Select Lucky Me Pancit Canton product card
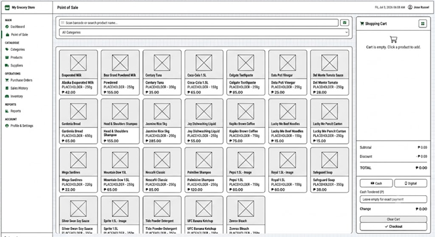 pos(330,121)
